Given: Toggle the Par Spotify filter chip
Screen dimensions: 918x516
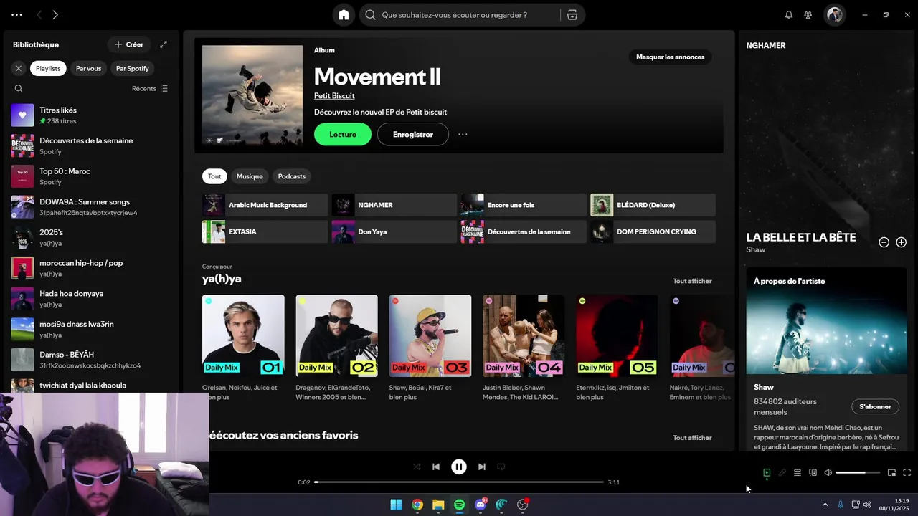Looking at the screenshot, I should pyautogui.click(x=133, y=68).
